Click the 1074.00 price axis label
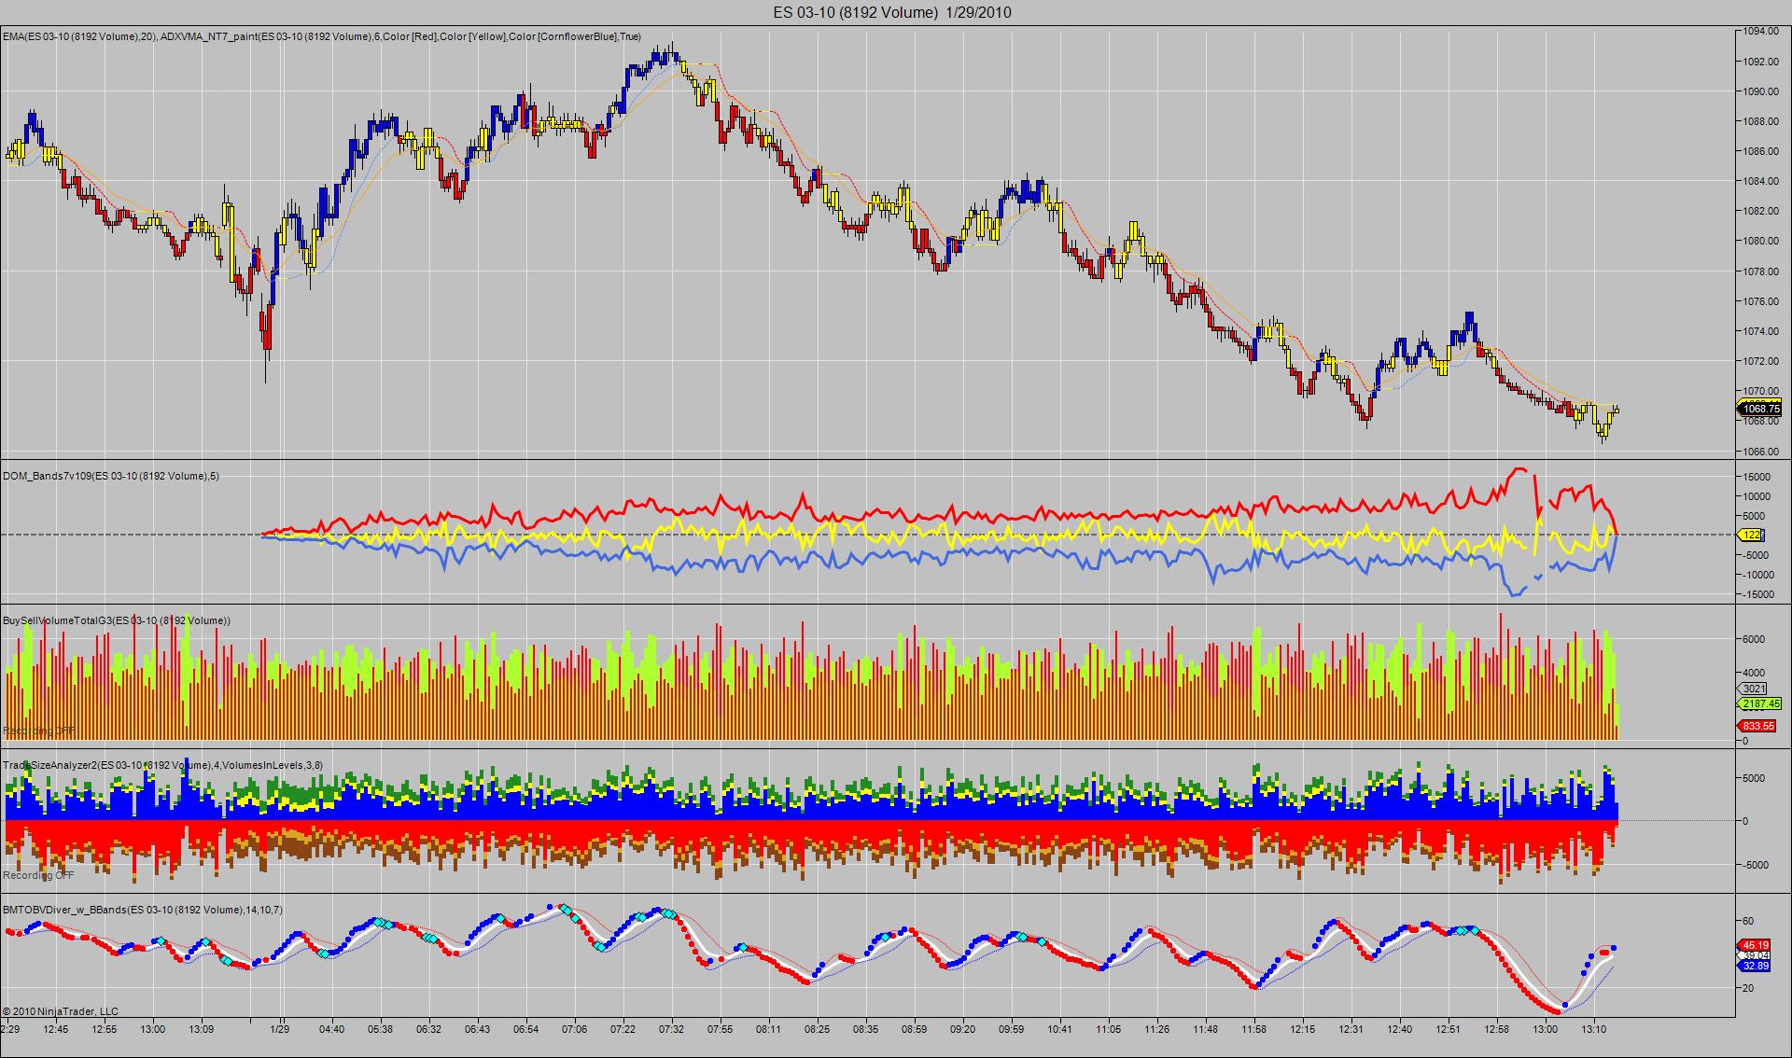 coord(1760,331)
